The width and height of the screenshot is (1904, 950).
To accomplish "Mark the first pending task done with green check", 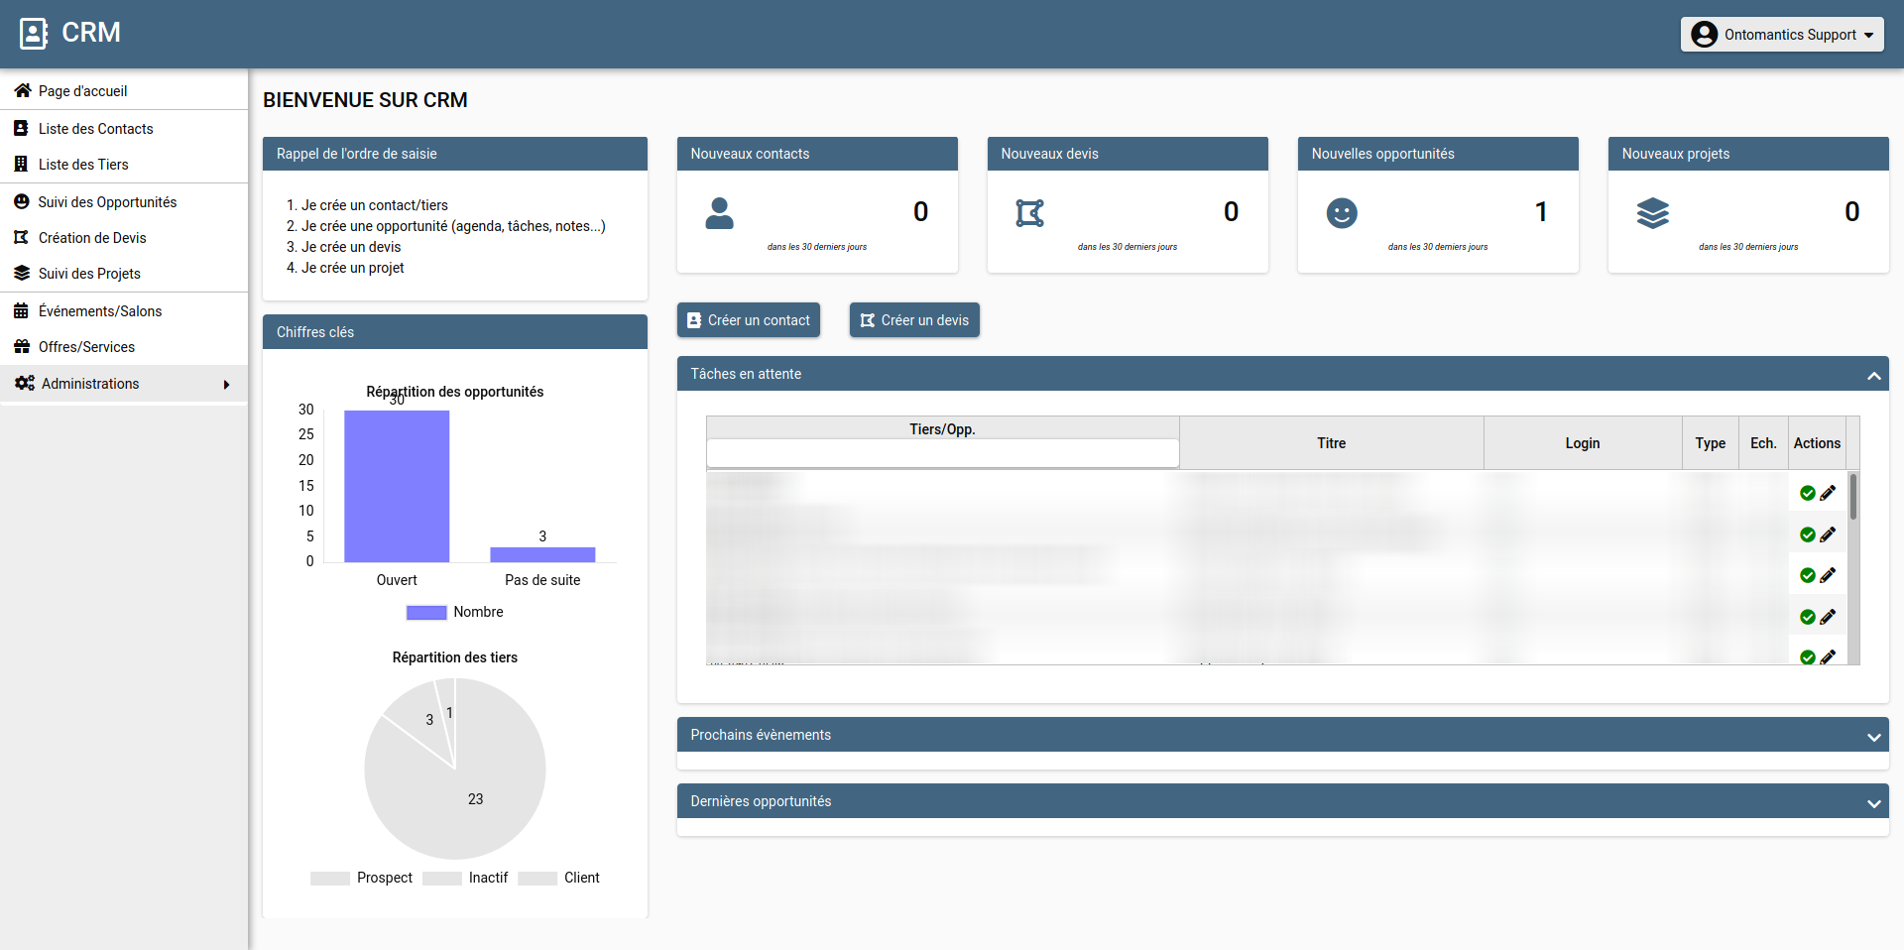I will click(x=1808, y=493).
